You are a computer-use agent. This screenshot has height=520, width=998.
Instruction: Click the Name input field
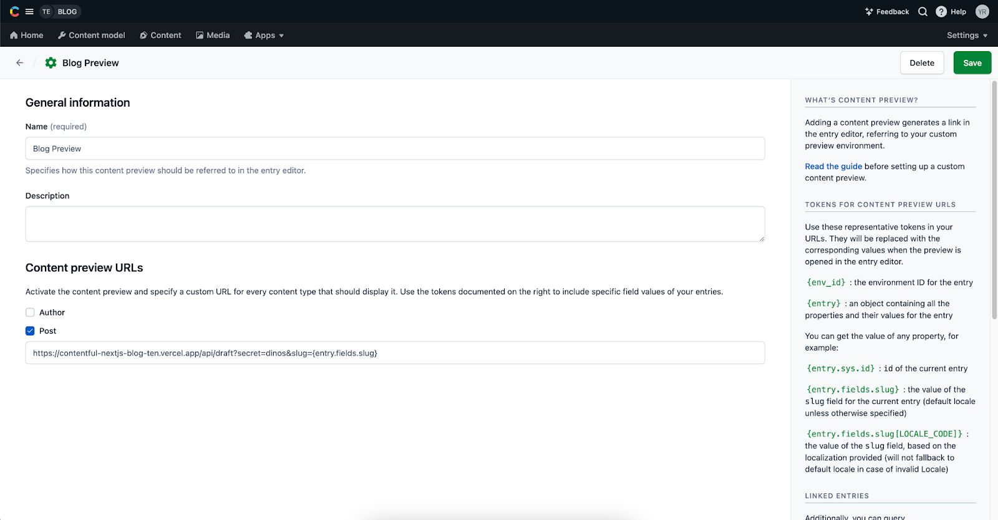coord(395,148)
